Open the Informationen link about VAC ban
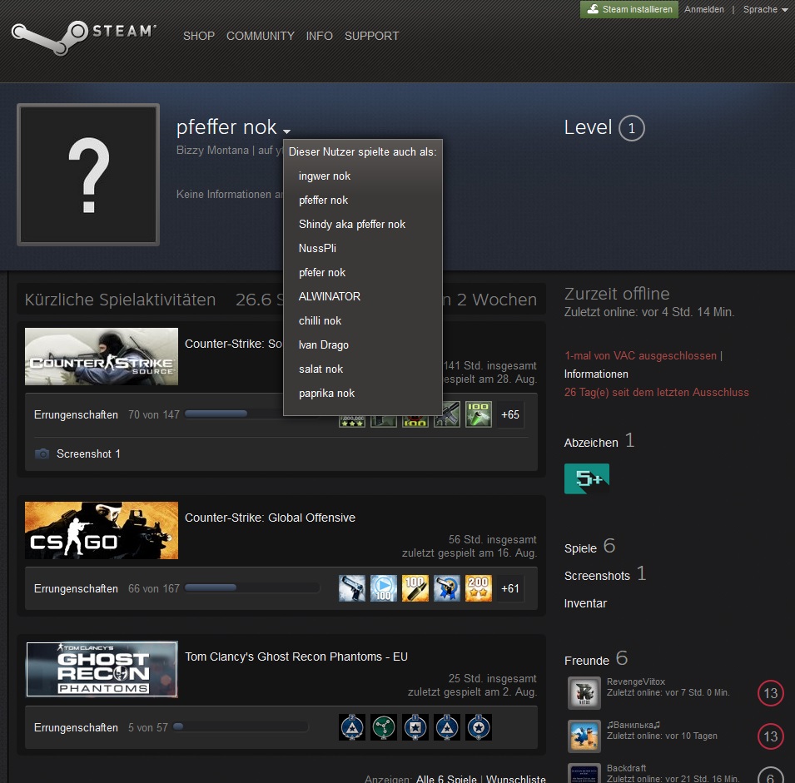Image resolution: width=795 pixels, height=783 pixels. click(x=596, y=374)
